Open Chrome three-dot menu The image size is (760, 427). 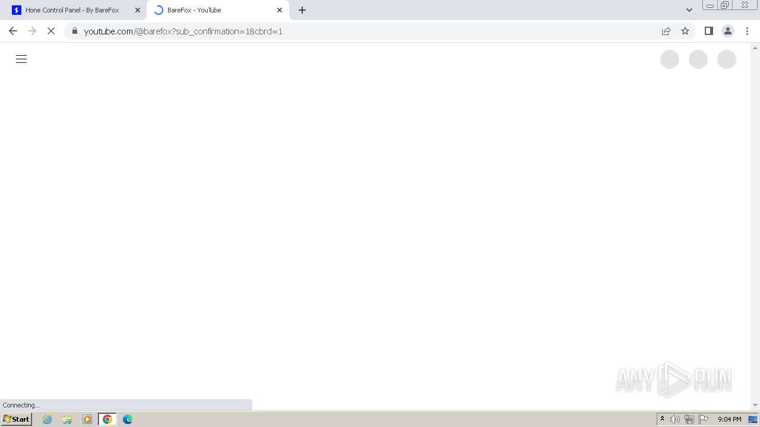pos(747,31)
